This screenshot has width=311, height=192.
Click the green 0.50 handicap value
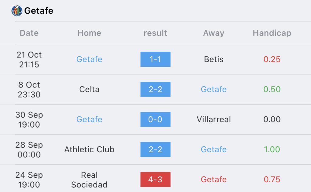[x=272, y=89]
